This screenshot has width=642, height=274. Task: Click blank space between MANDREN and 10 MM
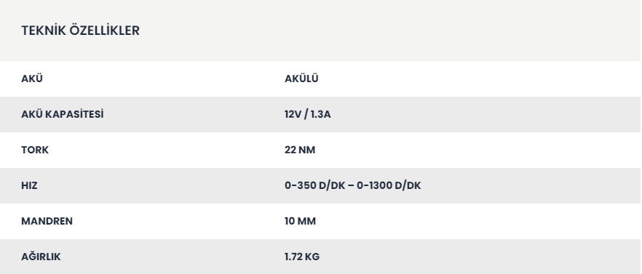click(178, 221)
